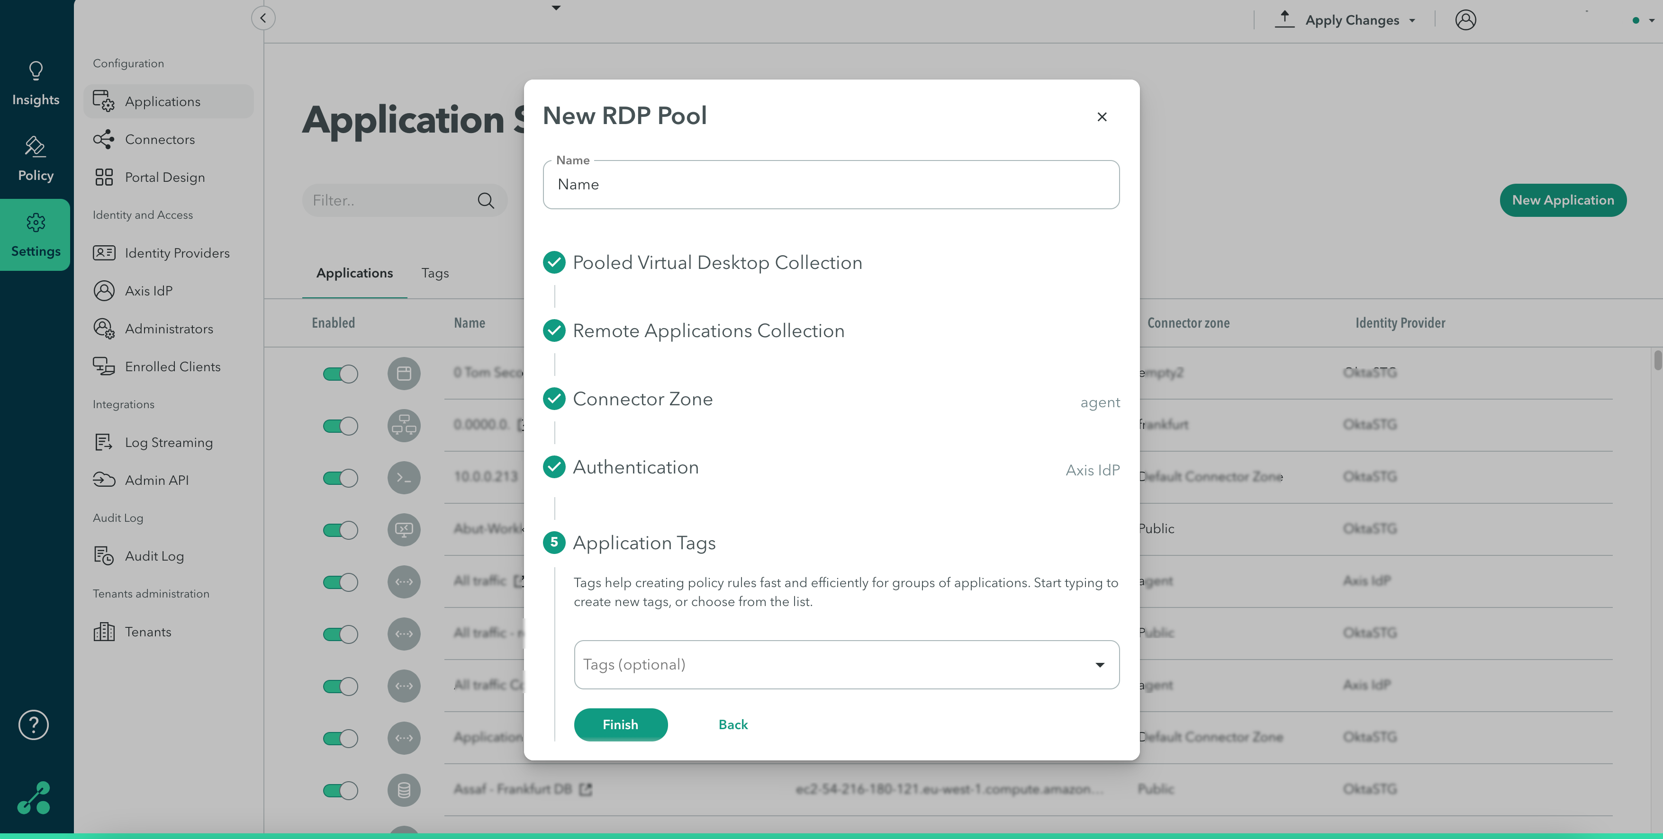This screenshot has height=839, width=1663.
Task: Click the filter search magnifier icon
Action: [486, 201]
